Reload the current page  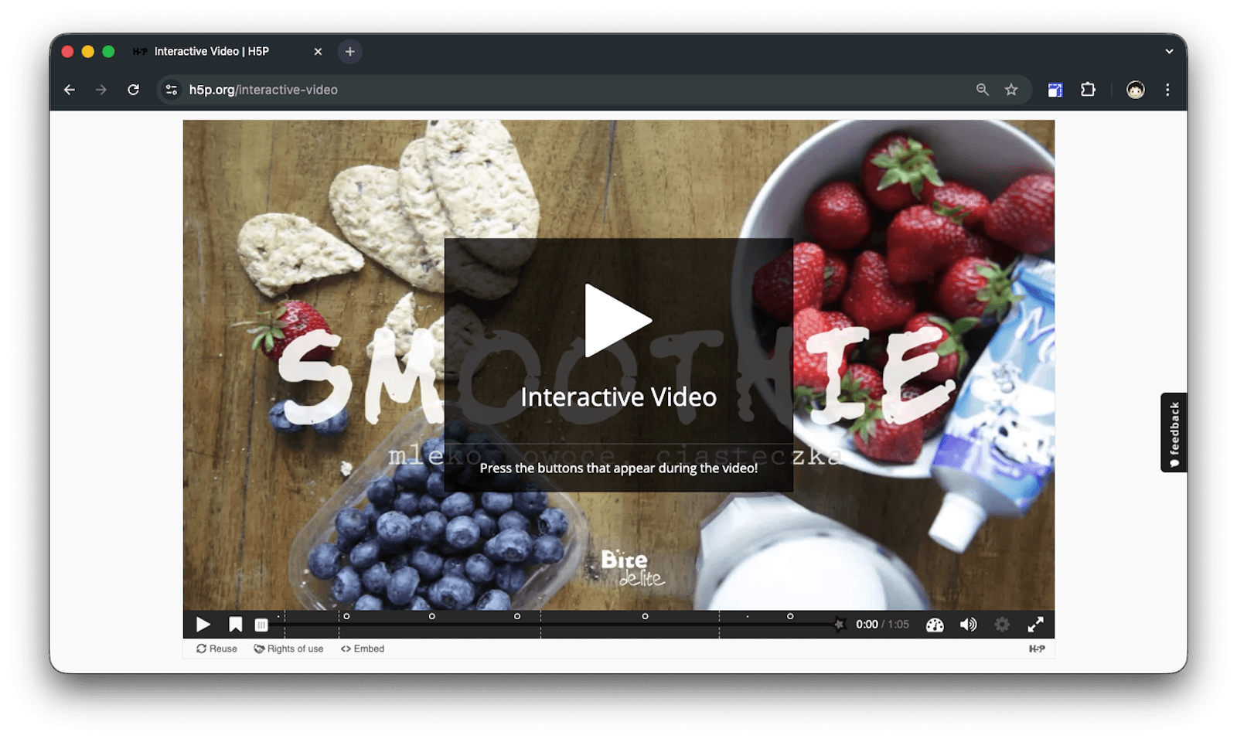click(133, 90)
